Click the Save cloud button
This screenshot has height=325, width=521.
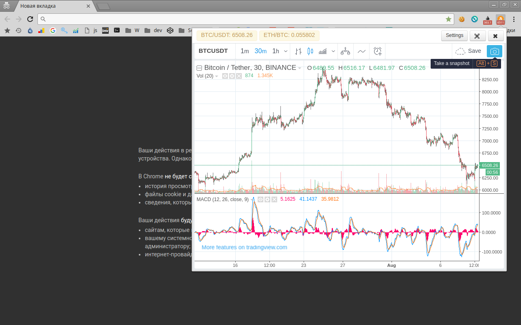pos(468,51)
